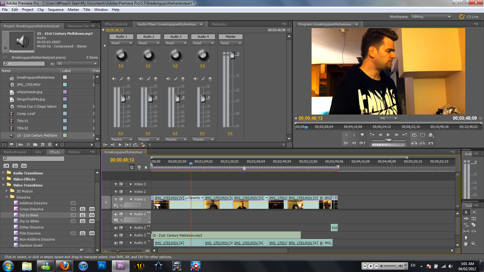Expand the Video 3 track
The image size is (484, 272).
pyautogui.click(x=131, y=184)
